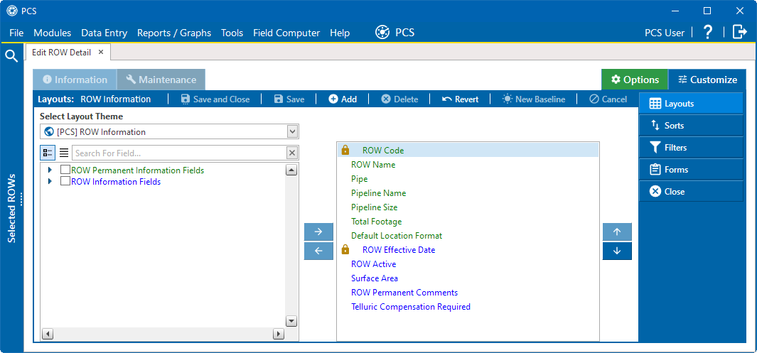Open the Help menu
The image size is (757, 353).
click(x=340, y=33)
